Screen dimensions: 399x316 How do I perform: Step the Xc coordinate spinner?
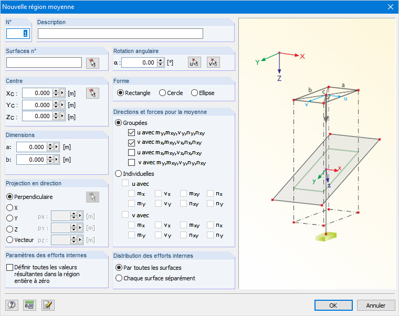tap(56, 93)
